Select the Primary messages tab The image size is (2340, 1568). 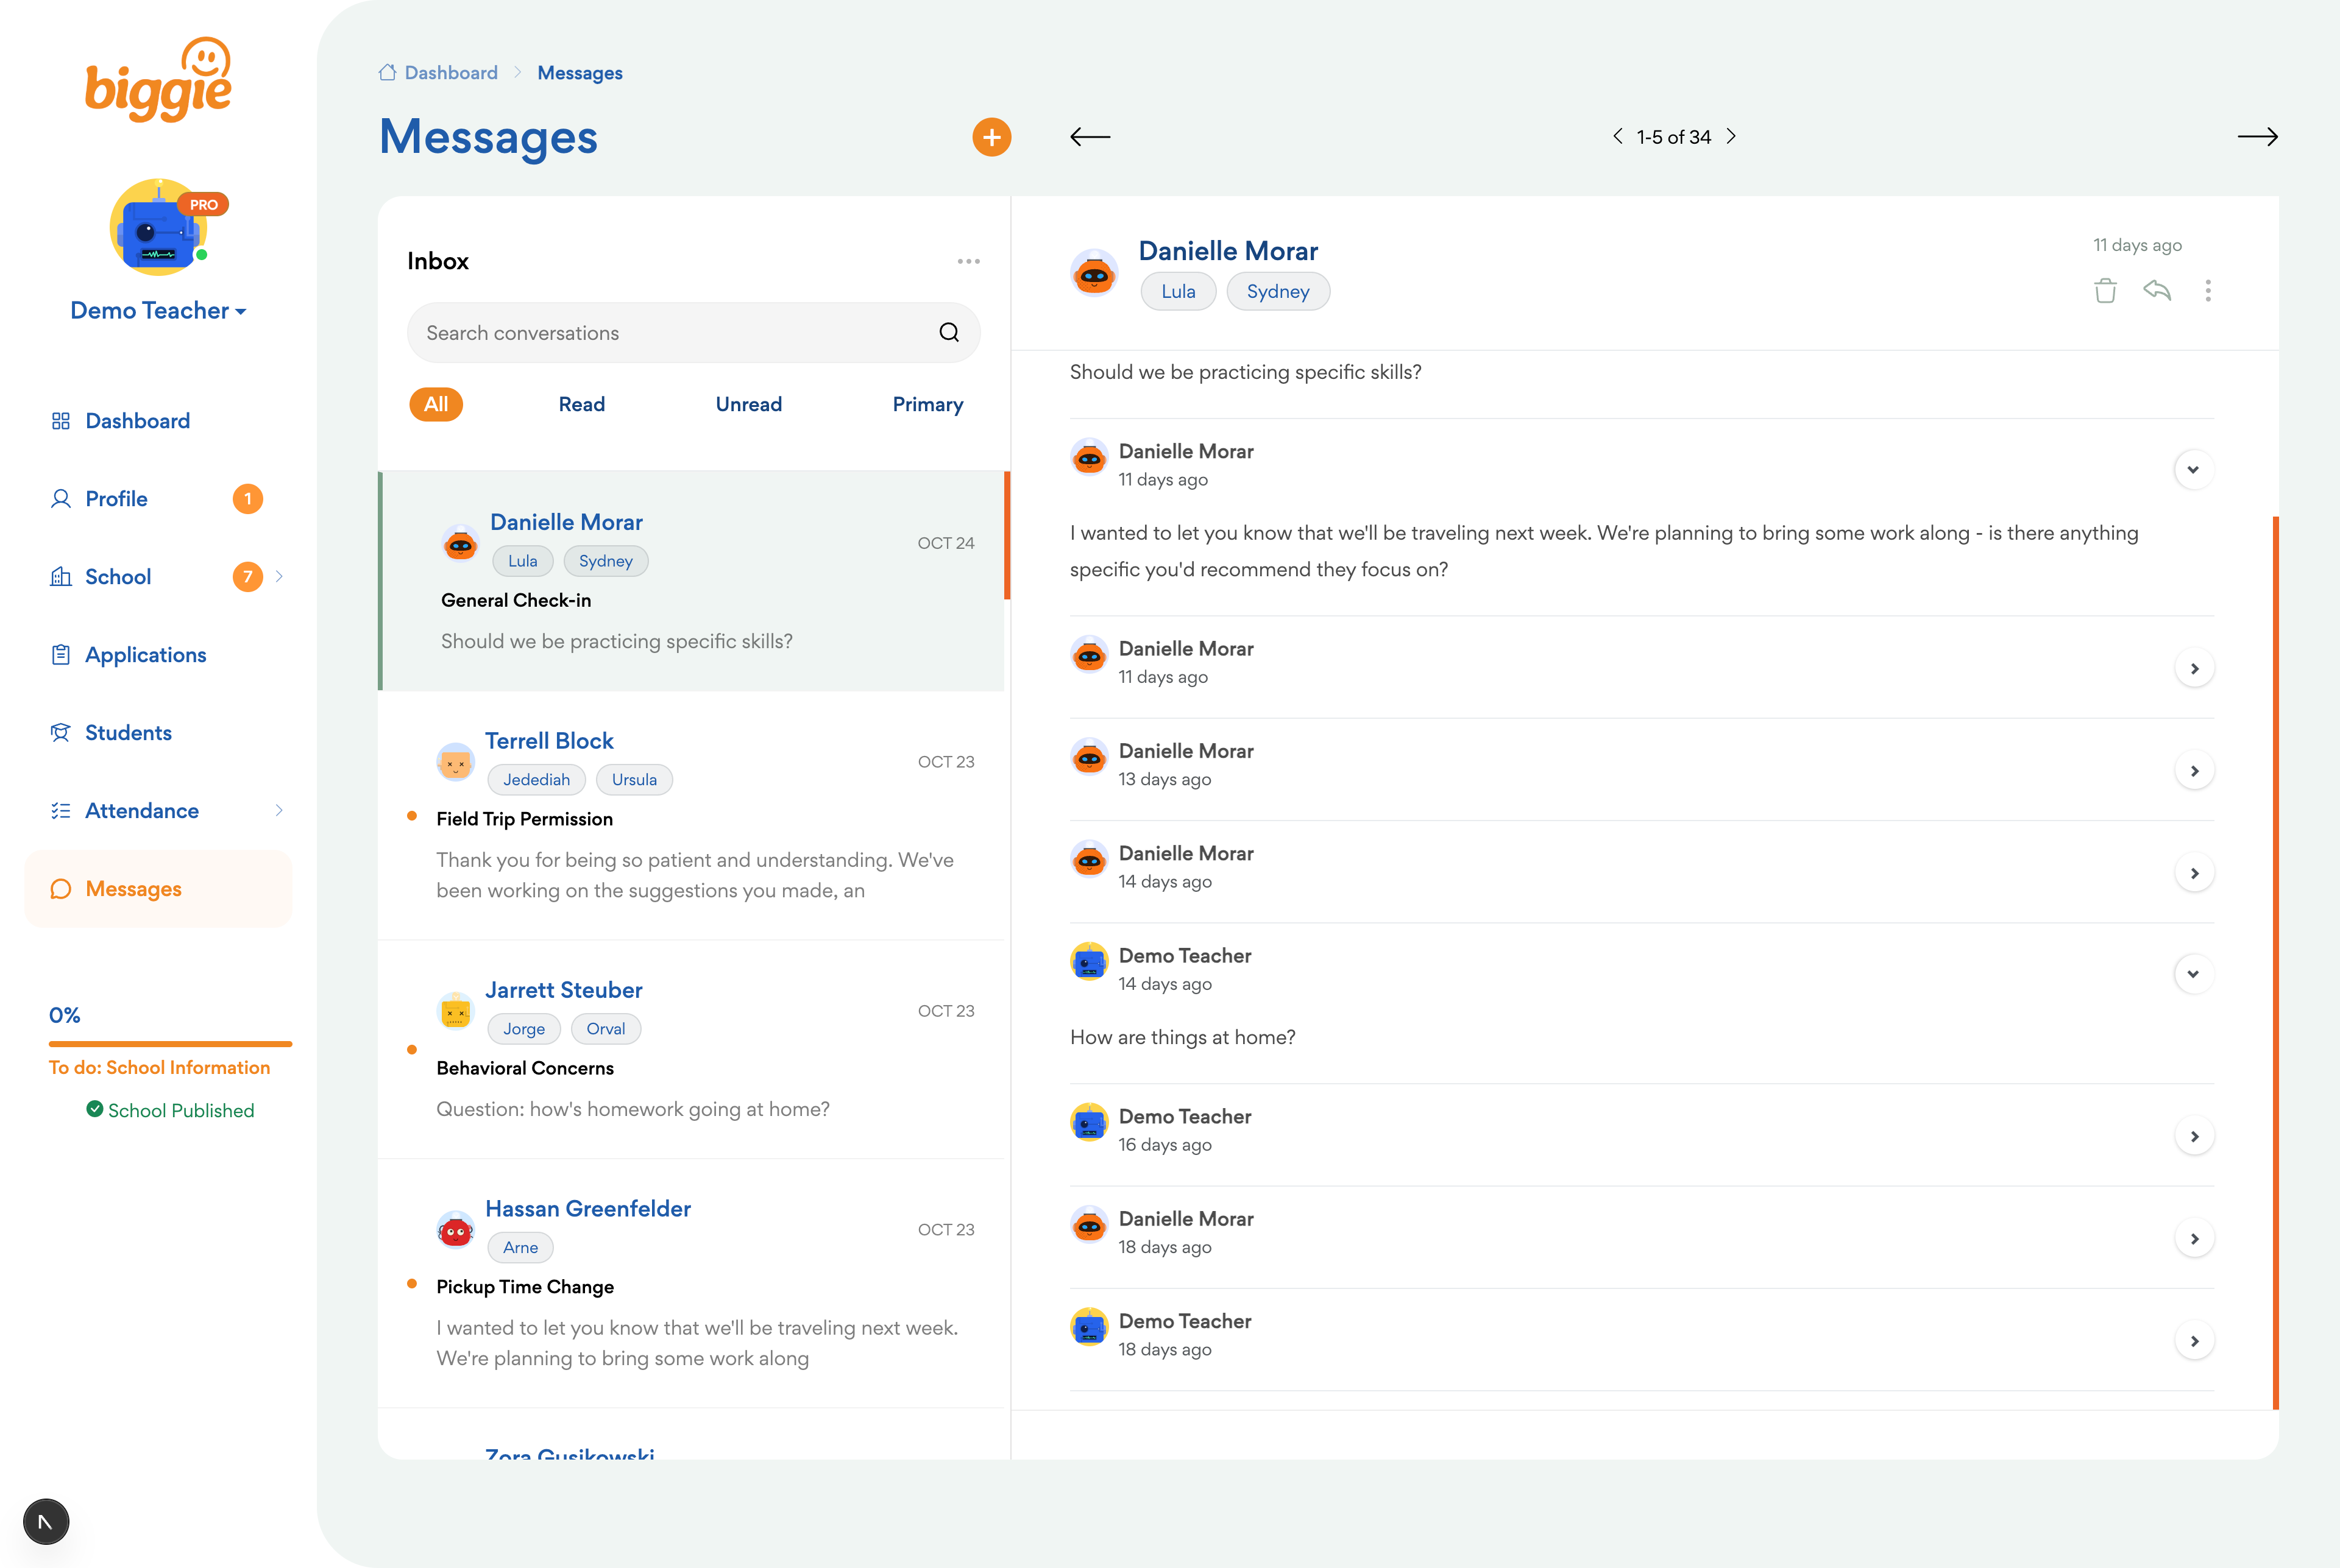(927, 404)
